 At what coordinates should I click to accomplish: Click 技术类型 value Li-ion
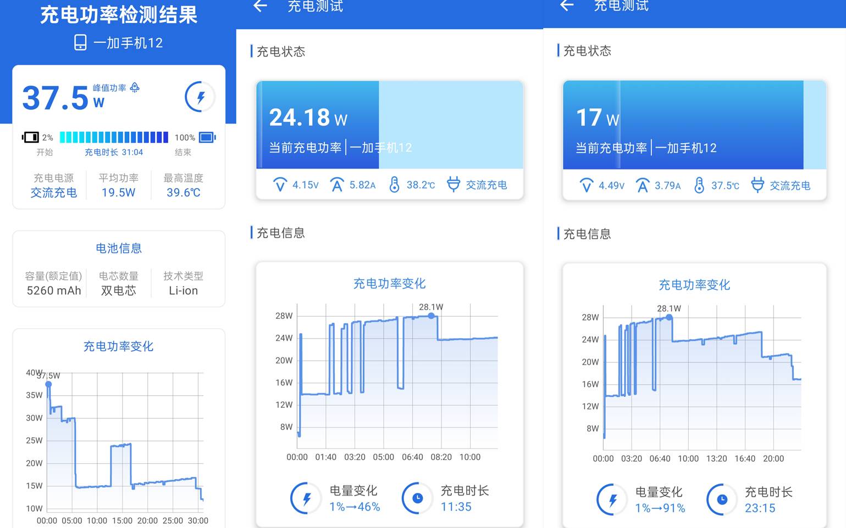[184, 291]
